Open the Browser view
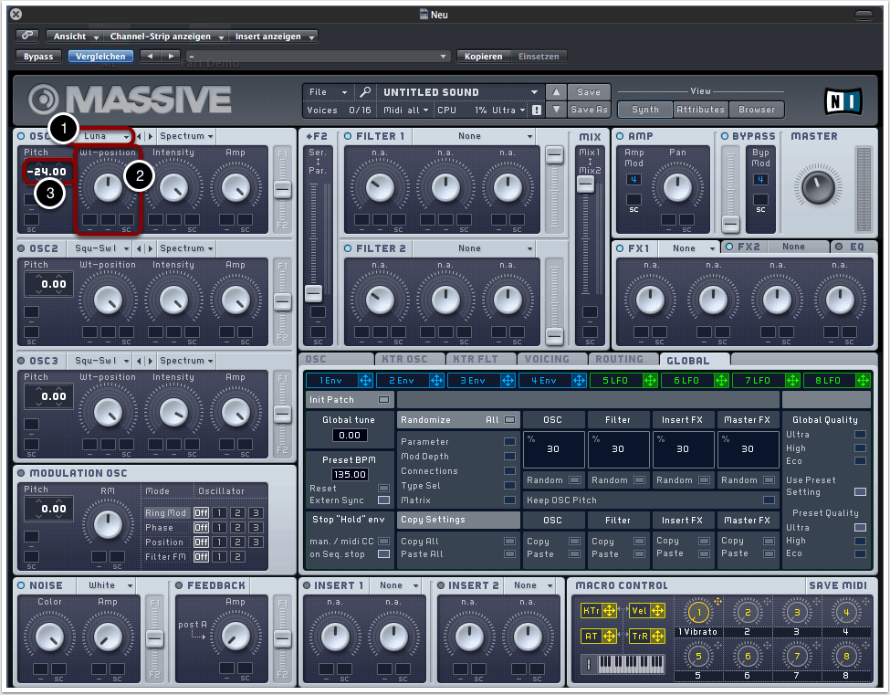Viewport: 890px width, 695px height. [x=756, y=110]
